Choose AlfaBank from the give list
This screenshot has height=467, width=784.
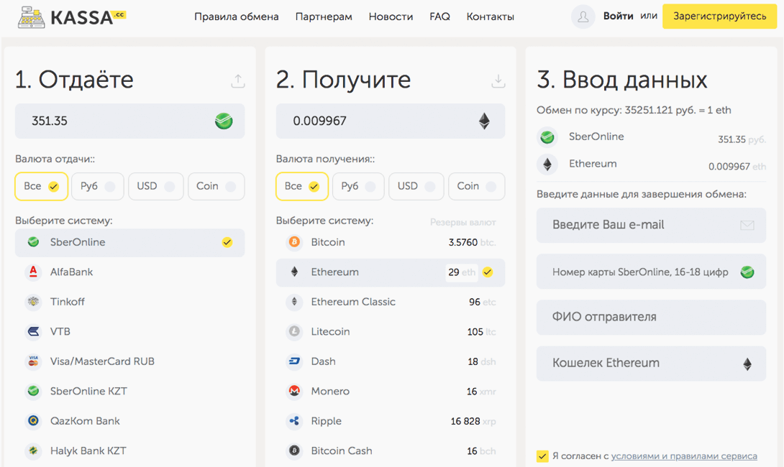130,272
